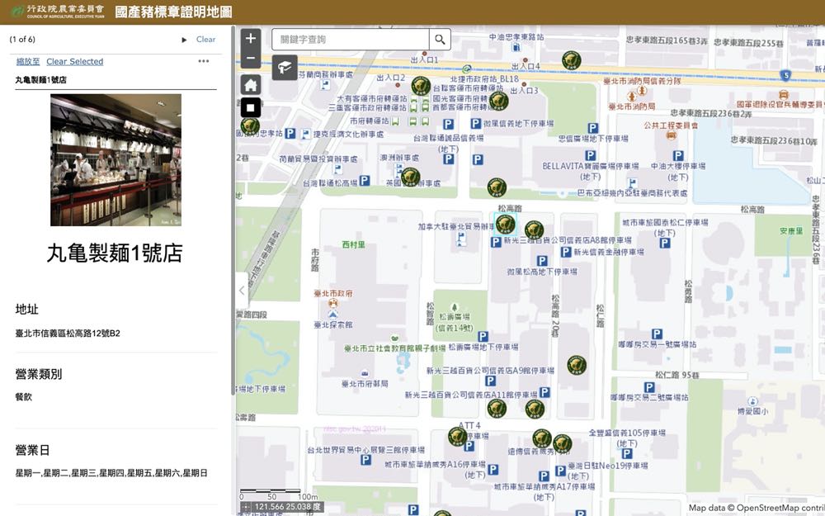
Task: Focus the 關鍵字查詢 search field
Action: click(351, 40)
